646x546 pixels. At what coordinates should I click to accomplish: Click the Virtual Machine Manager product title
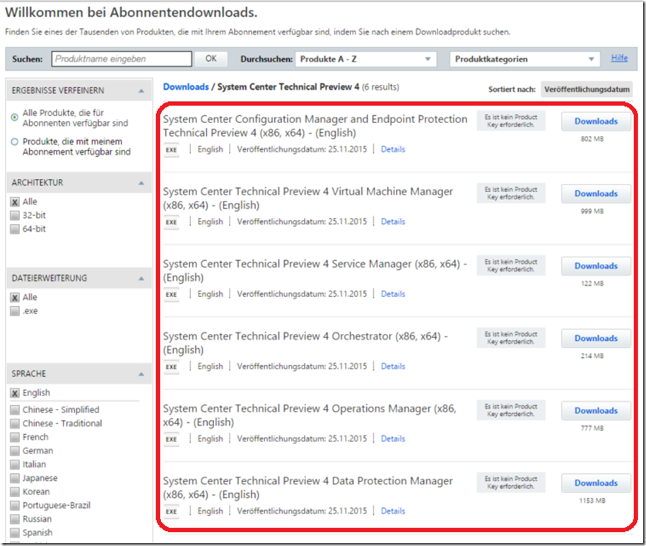point(307,198)
